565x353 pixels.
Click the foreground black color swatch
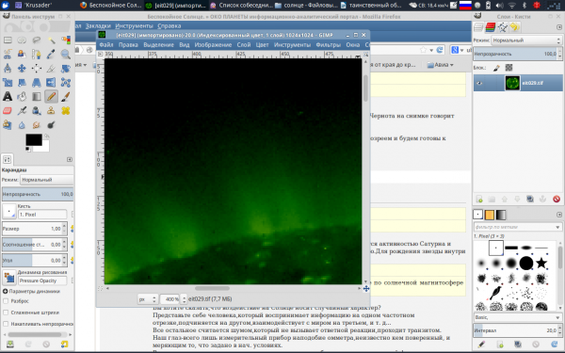click(34, 139)
